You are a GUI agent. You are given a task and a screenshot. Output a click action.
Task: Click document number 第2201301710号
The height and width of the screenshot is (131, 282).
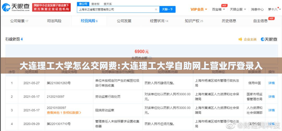pyautogui.click(x=59, y=124)
